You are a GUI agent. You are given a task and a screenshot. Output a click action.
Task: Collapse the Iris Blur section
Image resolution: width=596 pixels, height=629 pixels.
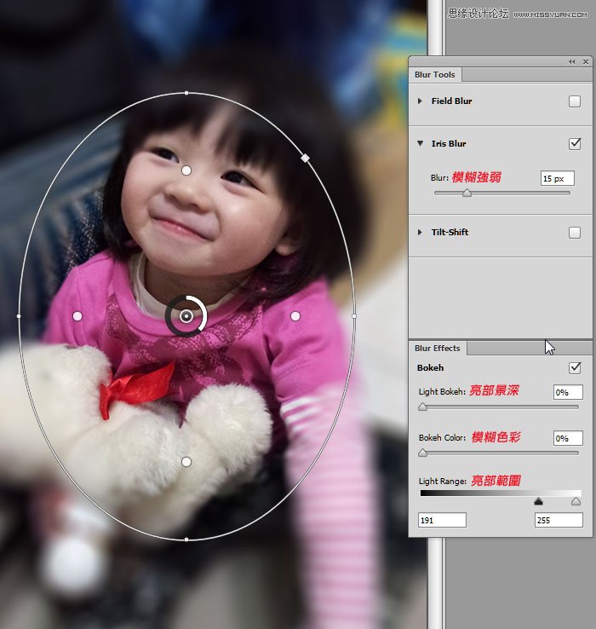(420, 143)
